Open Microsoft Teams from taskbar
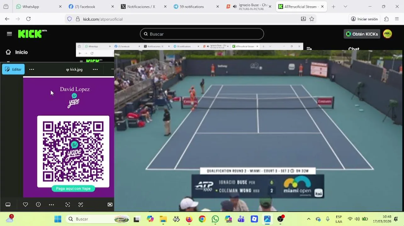The image size is (404, 226). 241,219
